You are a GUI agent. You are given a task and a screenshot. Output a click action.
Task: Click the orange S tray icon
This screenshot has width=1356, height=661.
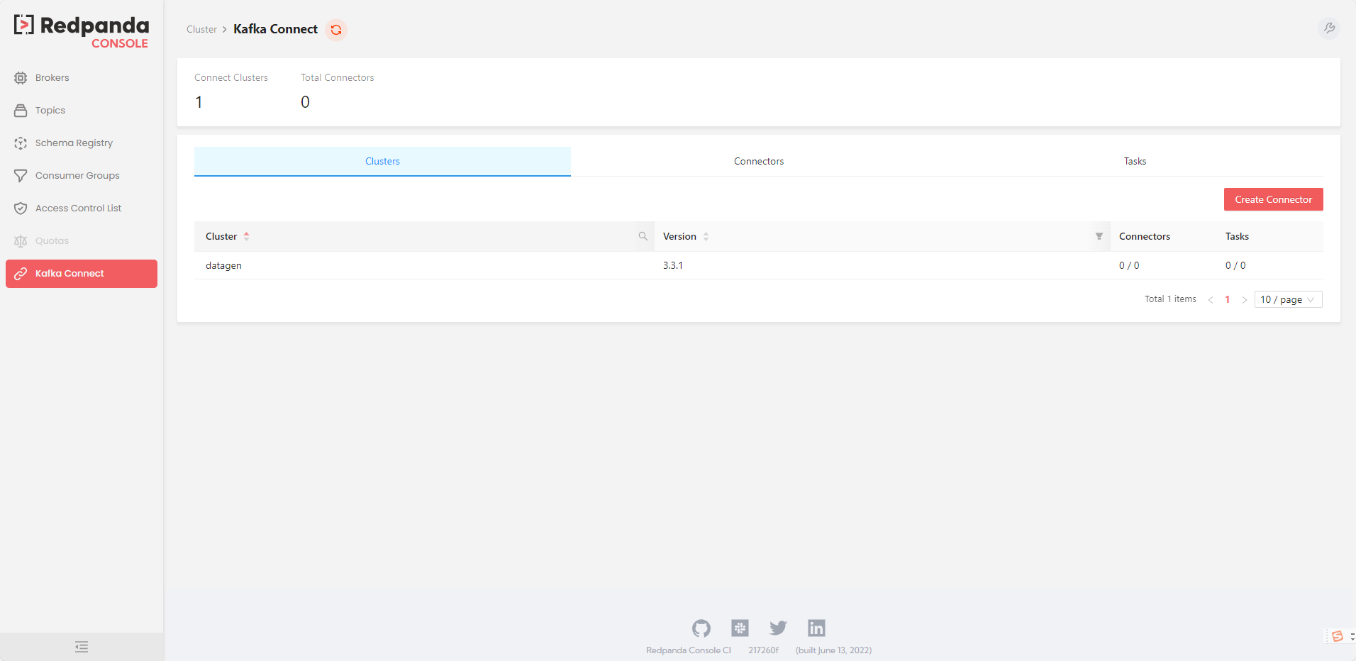(x=1338, y=636)
